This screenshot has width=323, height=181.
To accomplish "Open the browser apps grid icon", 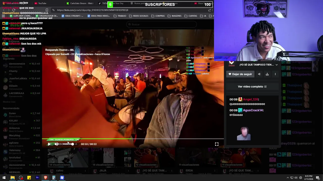I will pos(3,16).
